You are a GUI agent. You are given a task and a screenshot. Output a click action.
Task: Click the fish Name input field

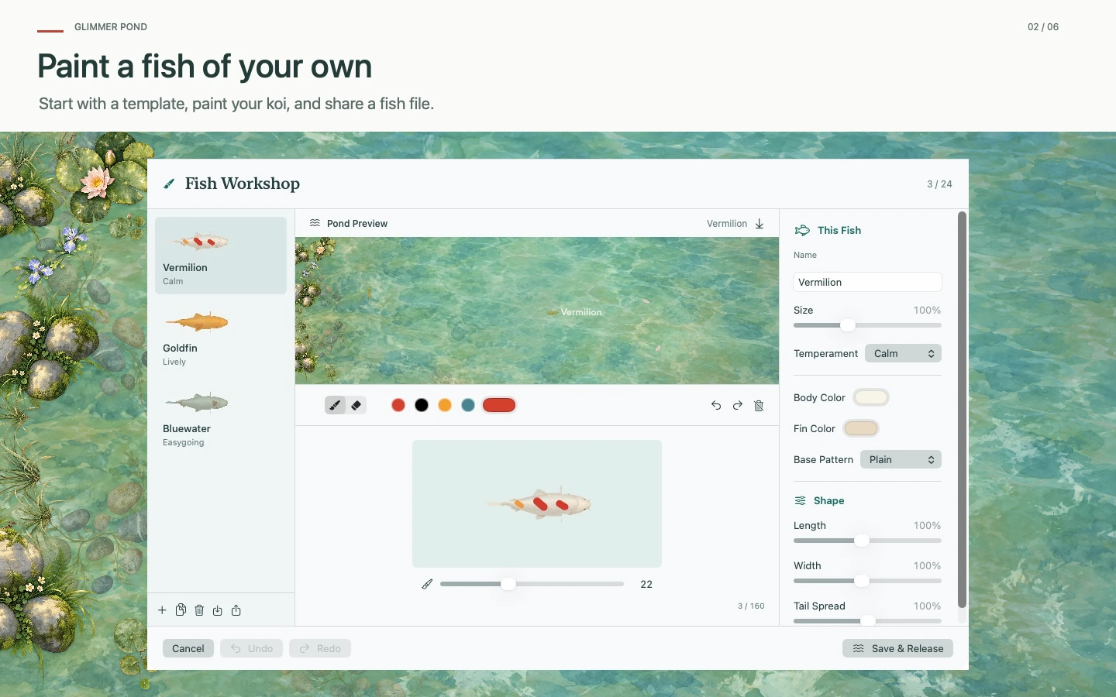(x=867, y=282)
